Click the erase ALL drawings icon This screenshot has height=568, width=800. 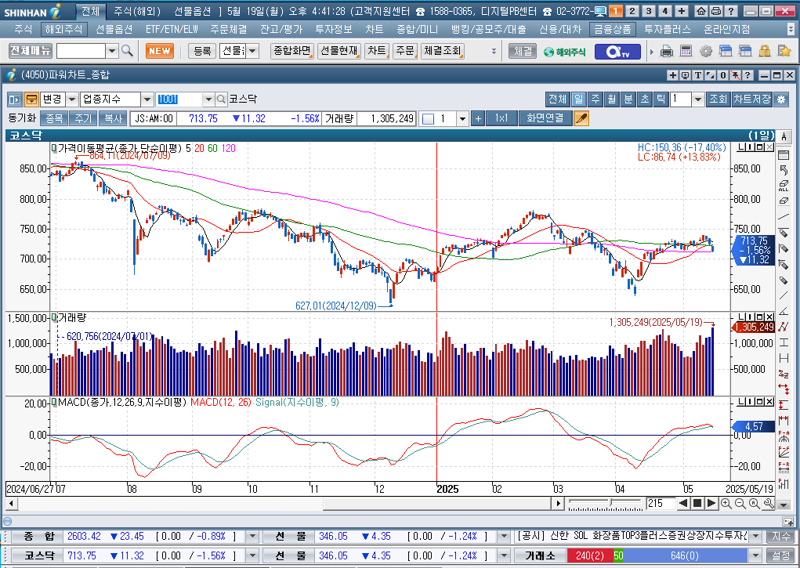pyautogui.click(x=784, y=185)
